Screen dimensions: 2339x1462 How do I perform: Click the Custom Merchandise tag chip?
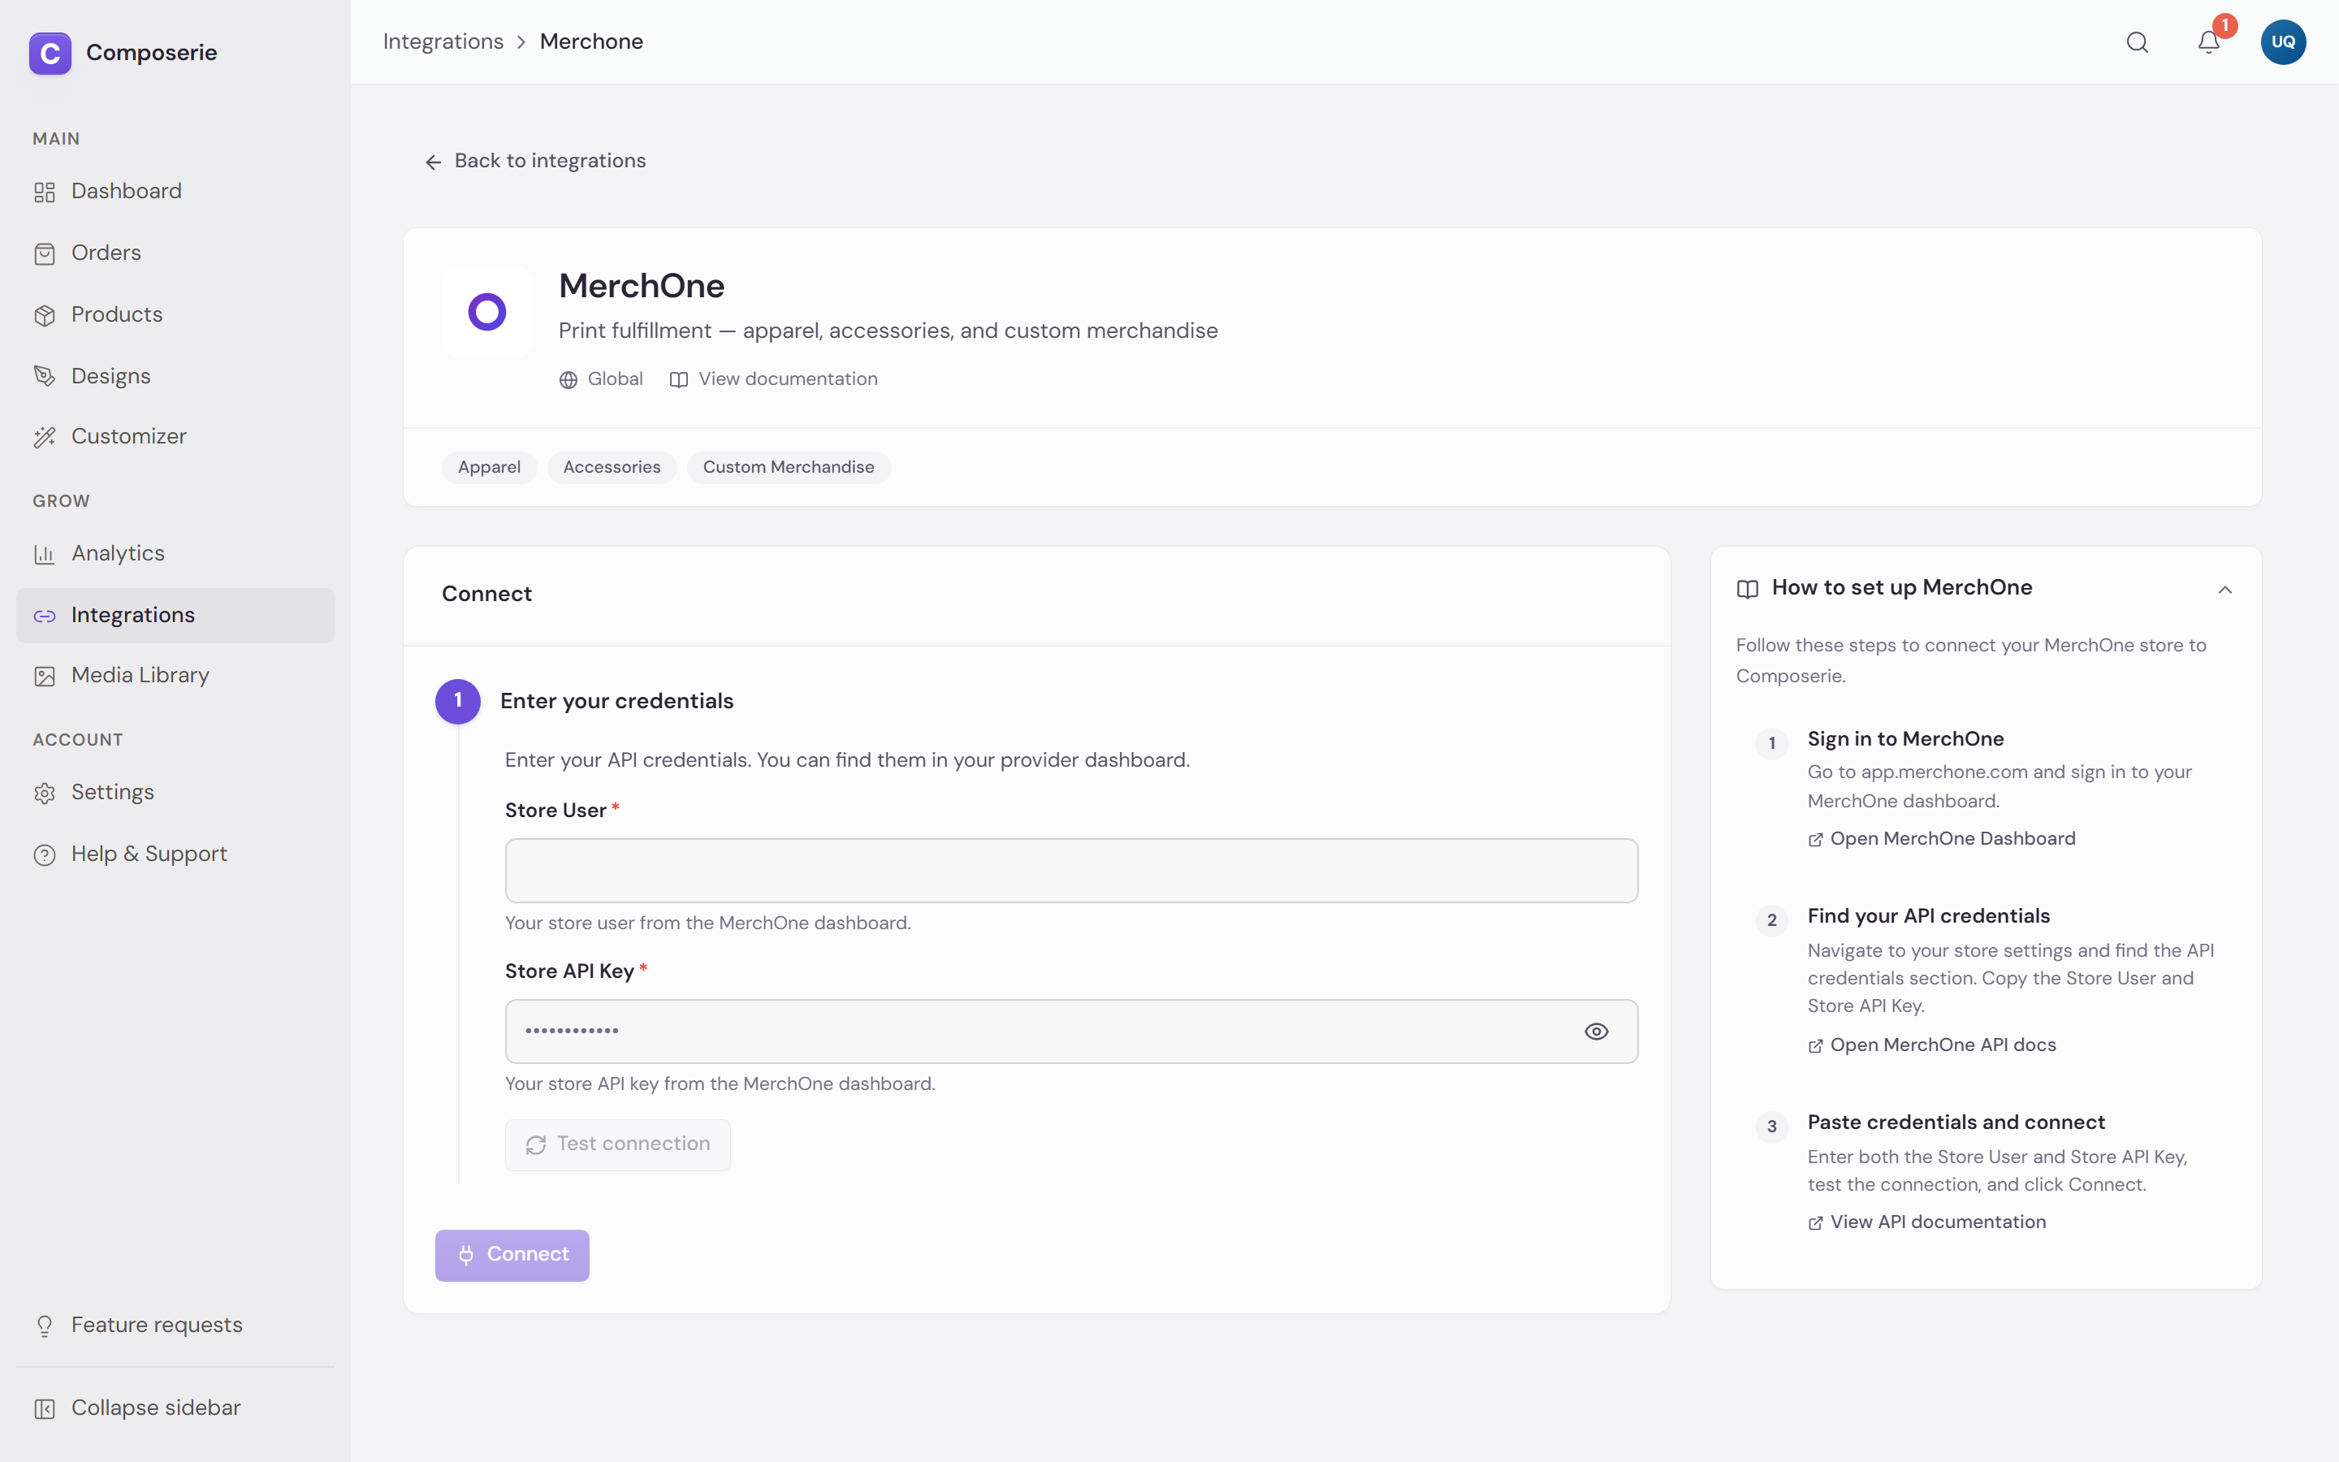pos(789,467)
